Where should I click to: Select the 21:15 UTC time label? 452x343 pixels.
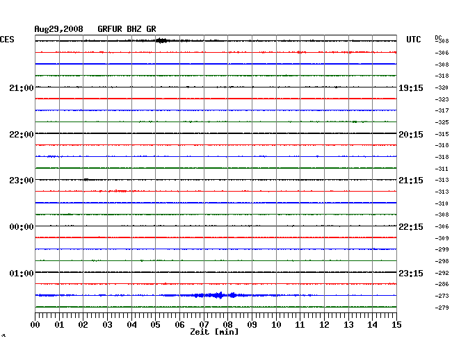click(x=411, y=181)
